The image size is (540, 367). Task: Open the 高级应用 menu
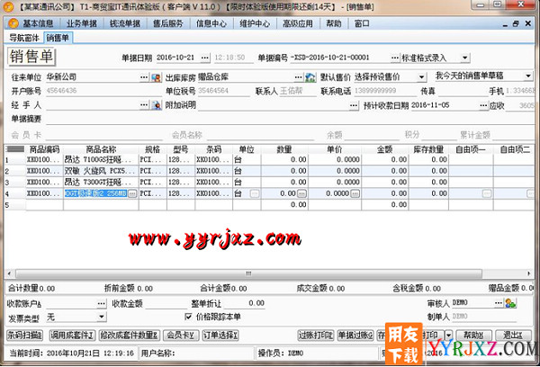click(x=298, y=23)
